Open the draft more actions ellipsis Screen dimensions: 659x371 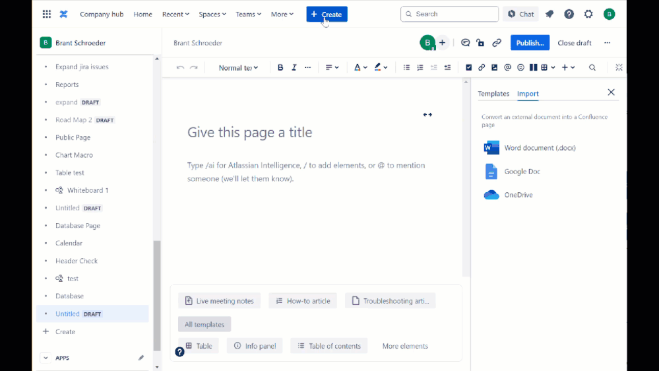[608, 42]
